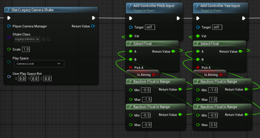Open the Shake Class Legacy Camera dropdown

point(27,39)
